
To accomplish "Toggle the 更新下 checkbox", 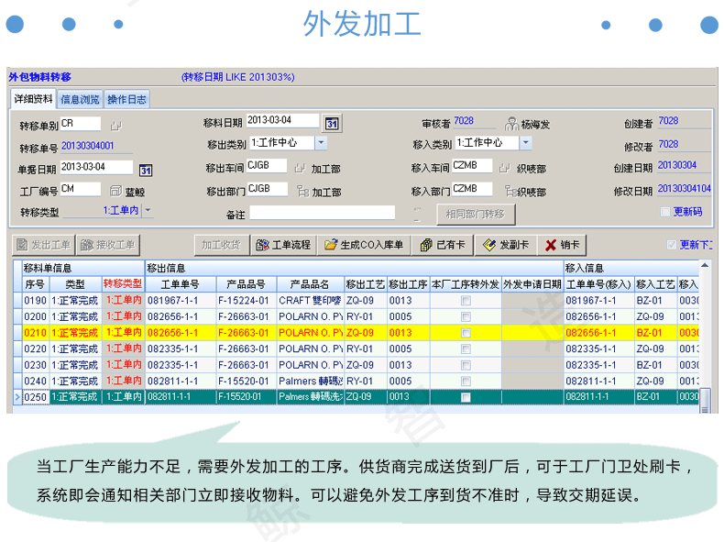I will click(x=672, y=245).
